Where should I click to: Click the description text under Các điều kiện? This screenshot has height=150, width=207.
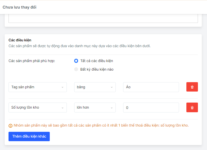79,46
